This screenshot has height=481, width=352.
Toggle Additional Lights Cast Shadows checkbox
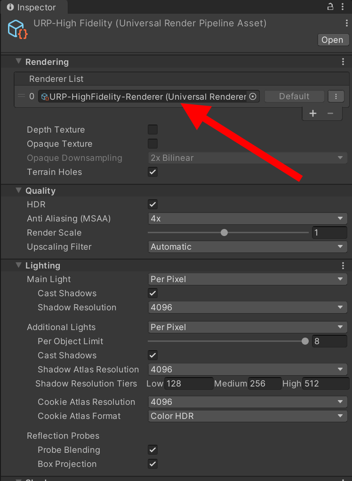pos(152,355)
